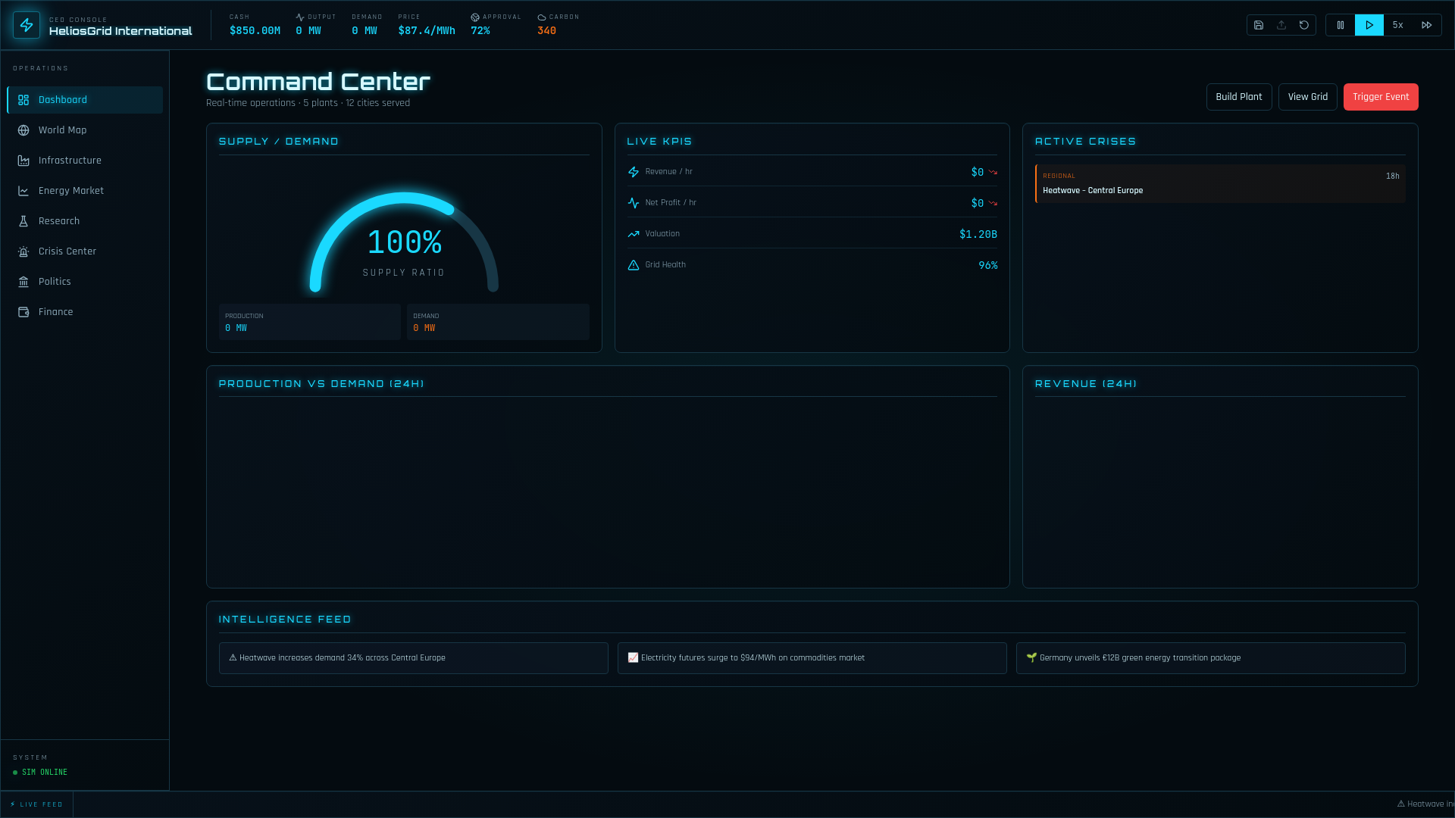This screenshot has width=1455, height=818.
Task: Click the Build Plant button
Action: pyautogui.click(x=1239, y=97)
